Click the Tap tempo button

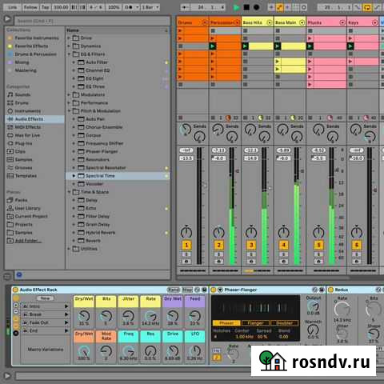click(x=45, y=7)
